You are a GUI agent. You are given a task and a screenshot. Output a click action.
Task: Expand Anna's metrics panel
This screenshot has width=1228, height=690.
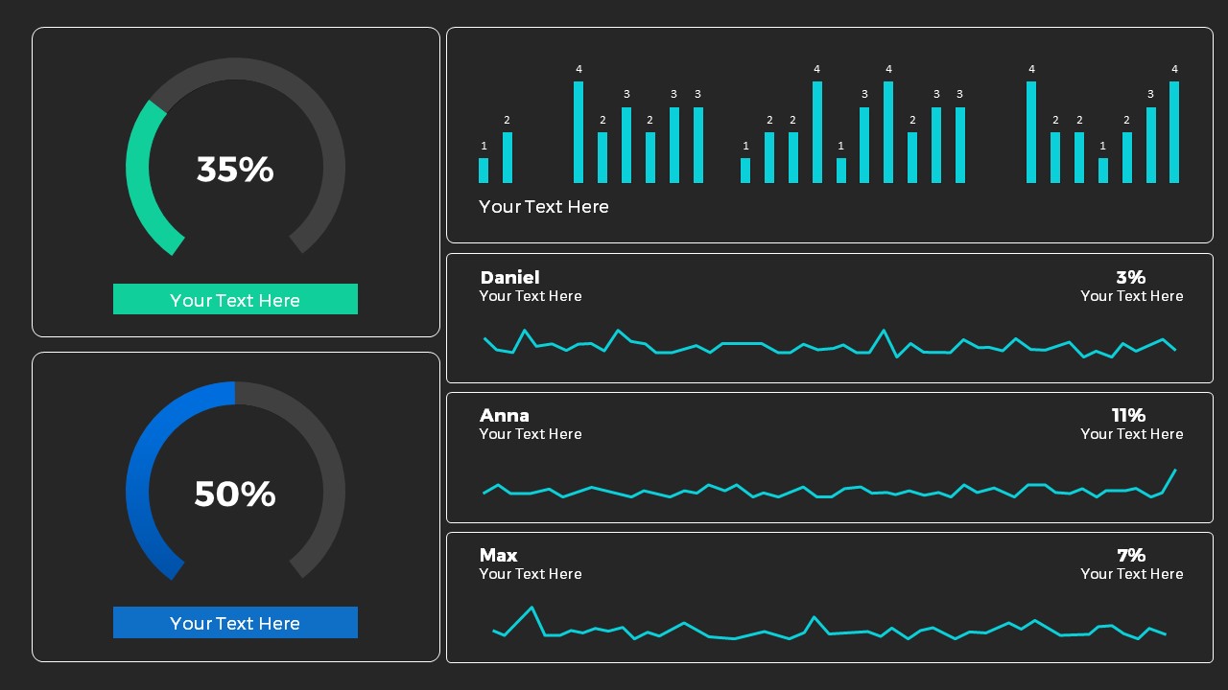tap(830, 457)
